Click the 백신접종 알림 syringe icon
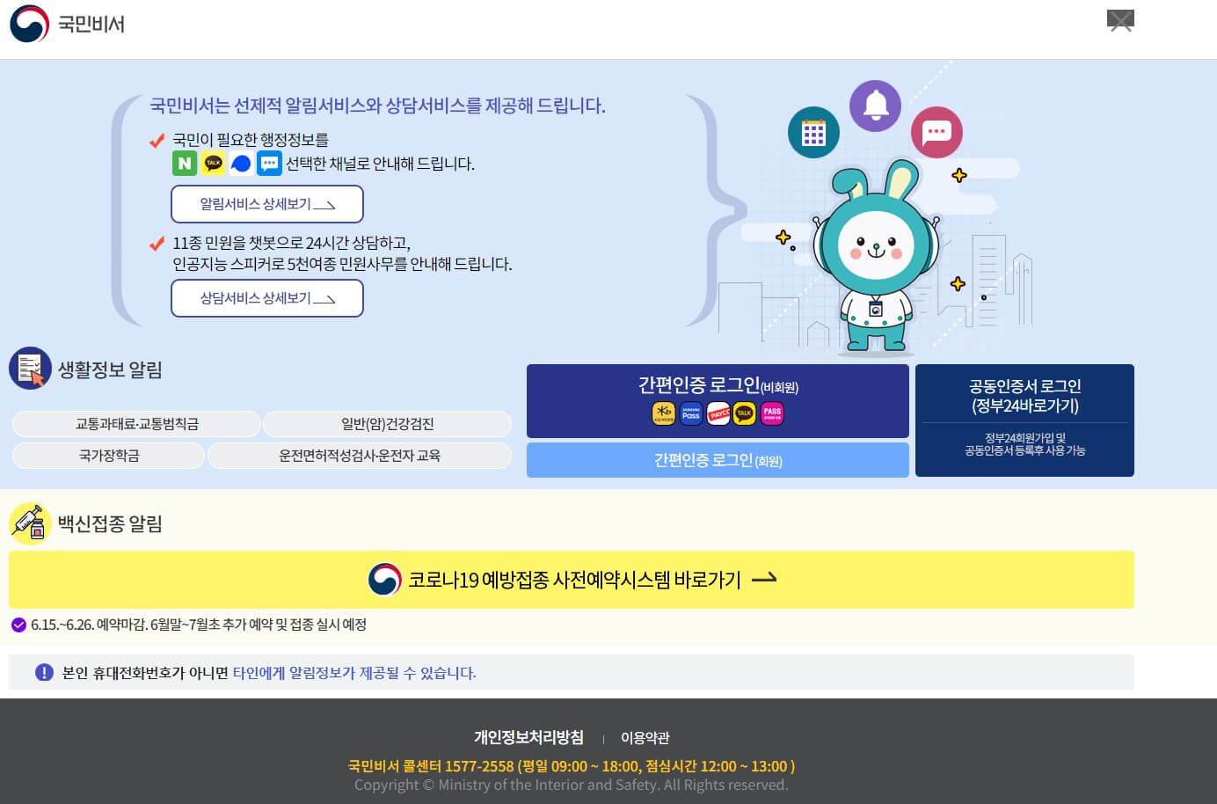1217x804 pixels. [x=30, y=523]
